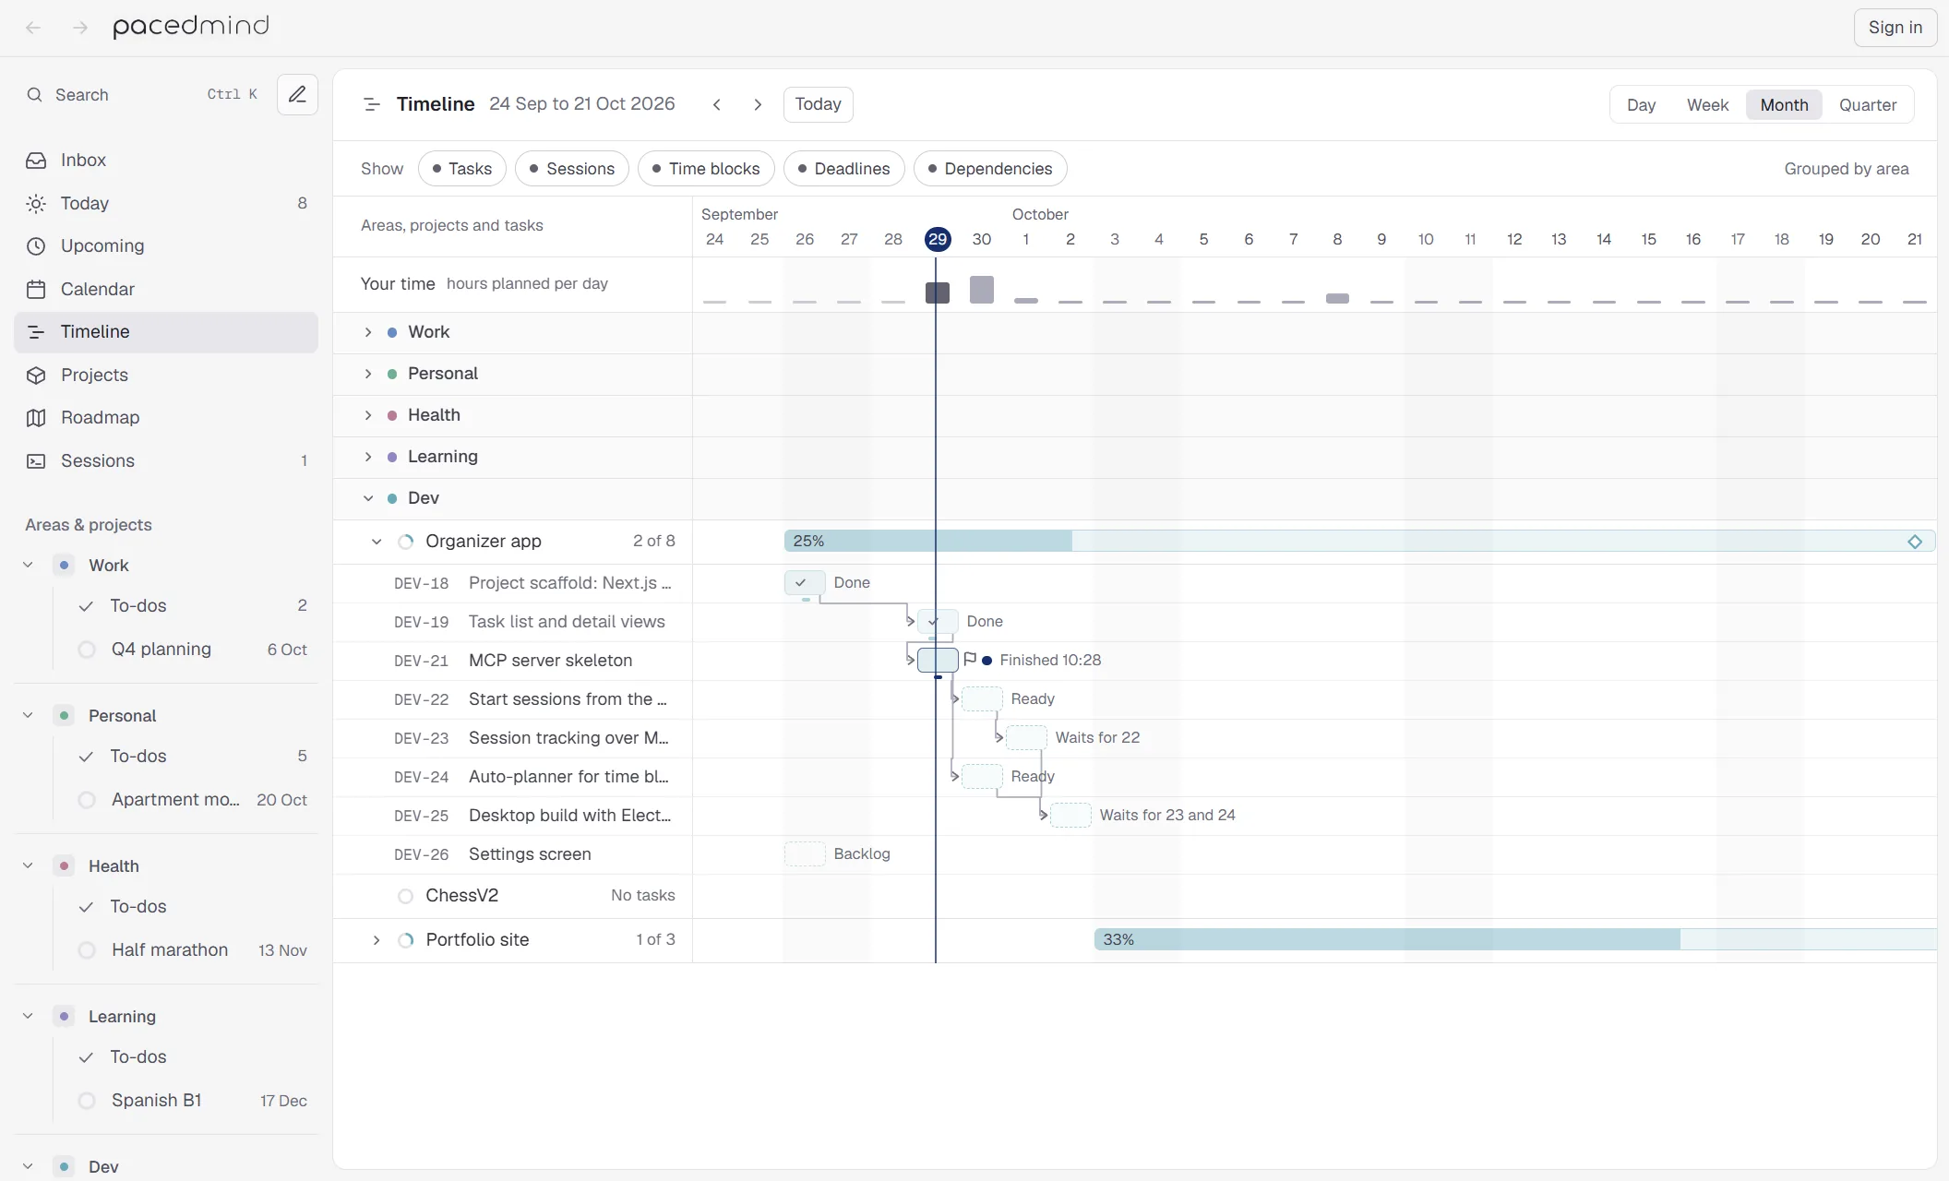Collapse the Organizer app project
The height and width of the screenshot is (1181, 1949).
pos(377,542)
